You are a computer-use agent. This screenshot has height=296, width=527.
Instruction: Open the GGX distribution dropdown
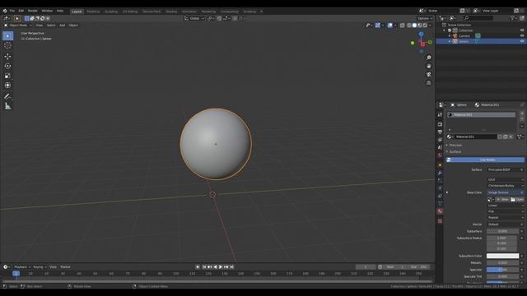coord(506,180)
